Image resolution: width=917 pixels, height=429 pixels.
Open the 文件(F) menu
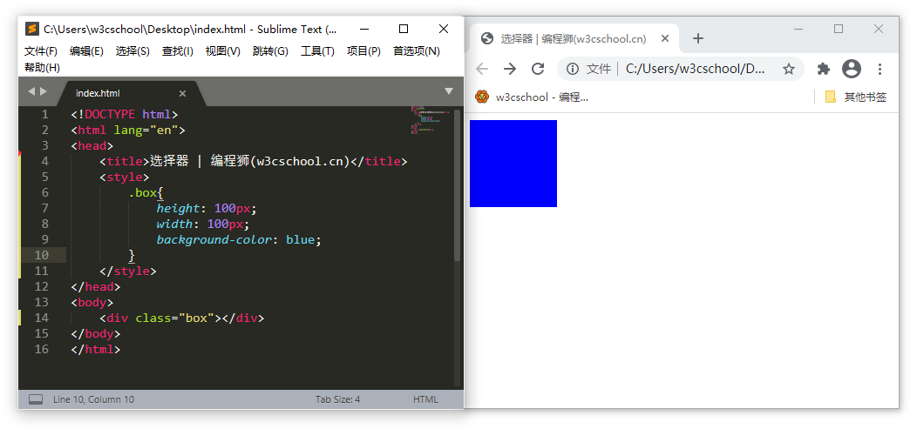tap(41, 51)
